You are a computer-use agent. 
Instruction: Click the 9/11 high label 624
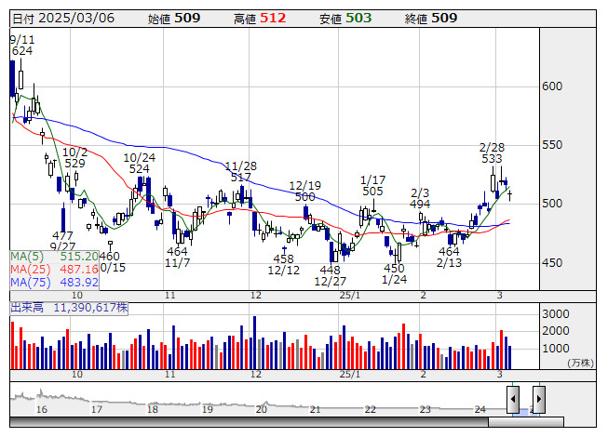point(22,51)
